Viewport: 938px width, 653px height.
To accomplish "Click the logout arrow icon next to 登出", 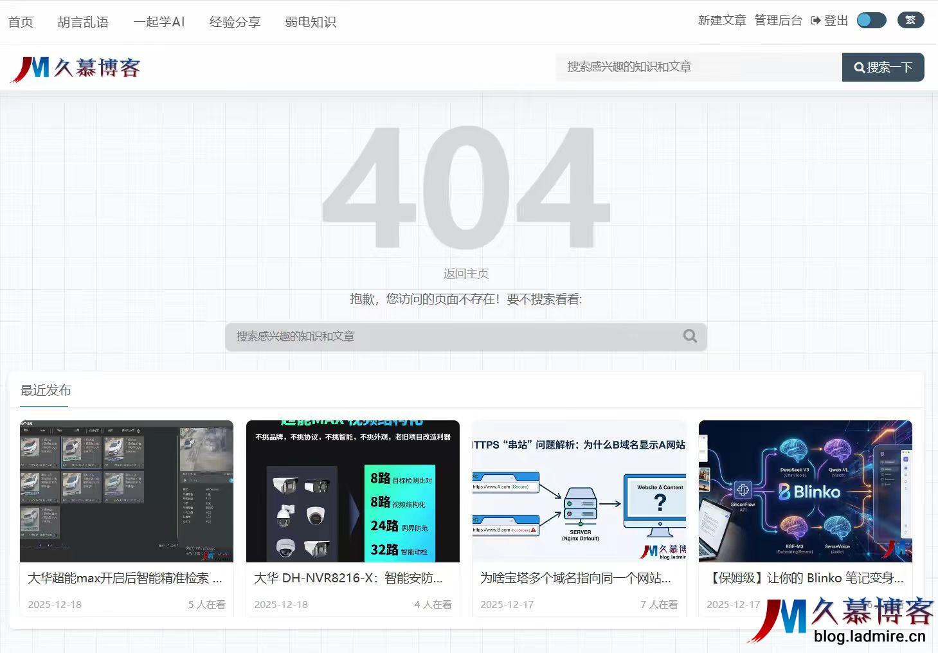I will pos(815,20).
